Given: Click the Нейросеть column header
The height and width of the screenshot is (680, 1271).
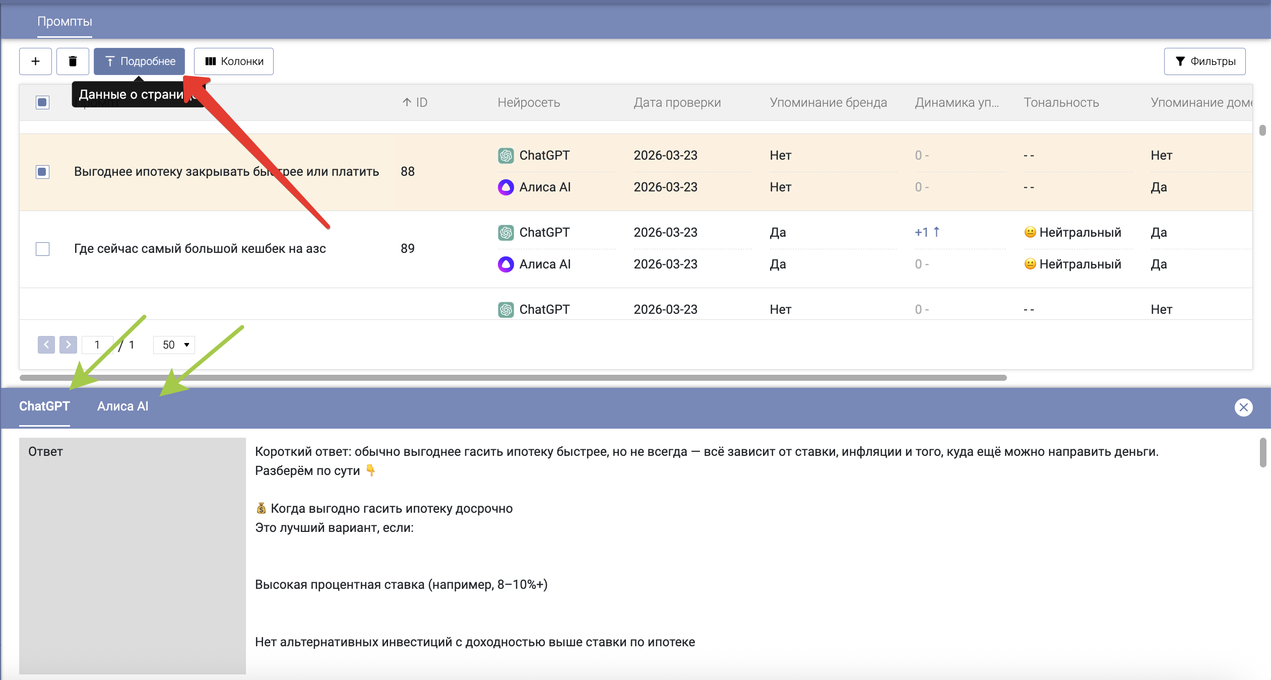Looking at the screenshot, I should coord(529,103).
